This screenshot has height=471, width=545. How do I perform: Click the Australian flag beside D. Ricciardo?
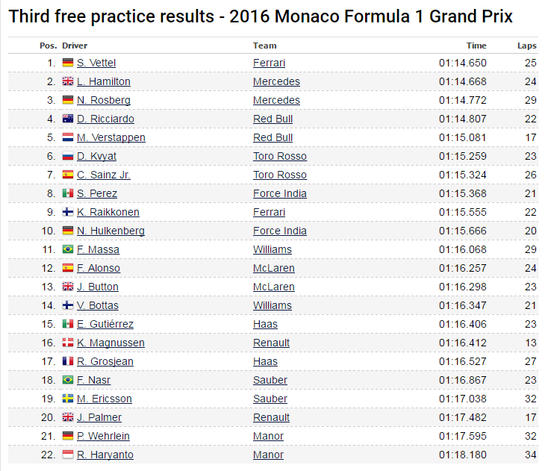coord(67,119)
